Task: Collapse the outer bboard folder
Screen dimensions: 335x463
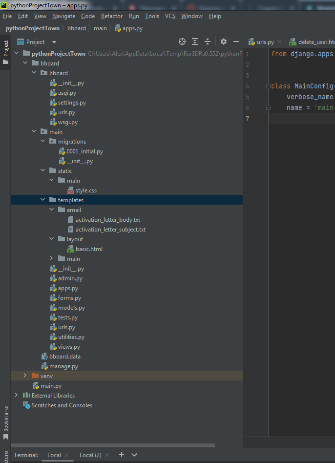Action: (25, 63)
